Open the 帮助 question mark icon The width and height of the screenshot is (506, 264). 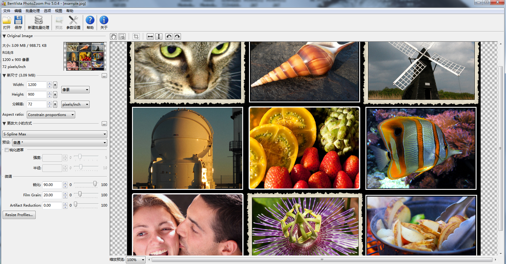[x=90, y=20]
